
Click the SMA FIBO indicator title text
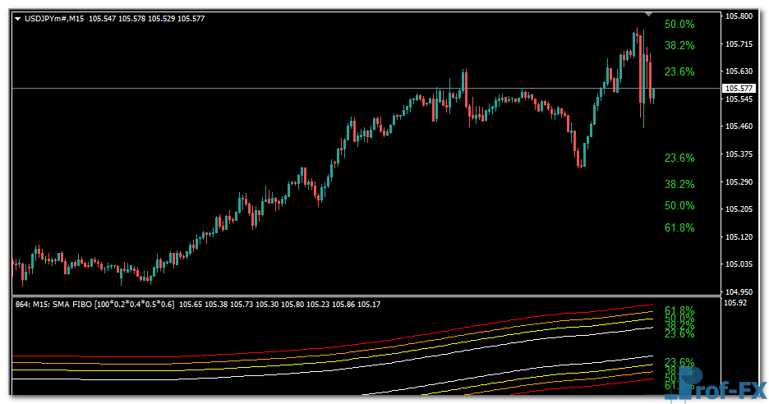95,305
